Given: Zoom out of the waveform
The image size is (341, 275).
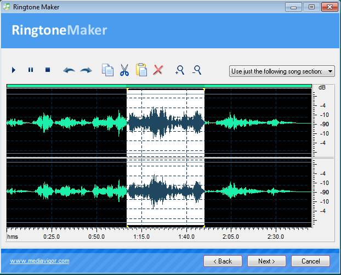Looking at the screenshot, I should coord(196,70).
